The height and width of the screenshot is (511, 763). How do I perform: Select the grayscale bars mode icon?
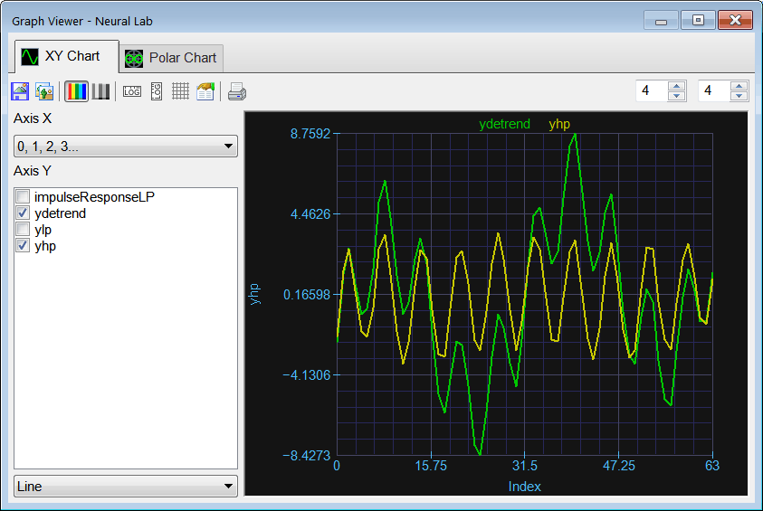100,91
